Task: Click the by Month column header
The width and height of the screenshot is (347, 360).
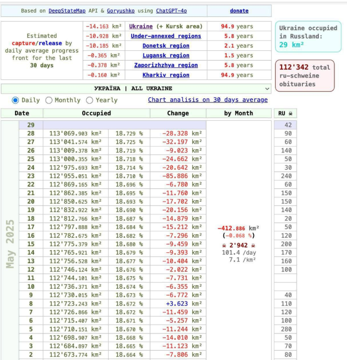Action: point(238,113)
